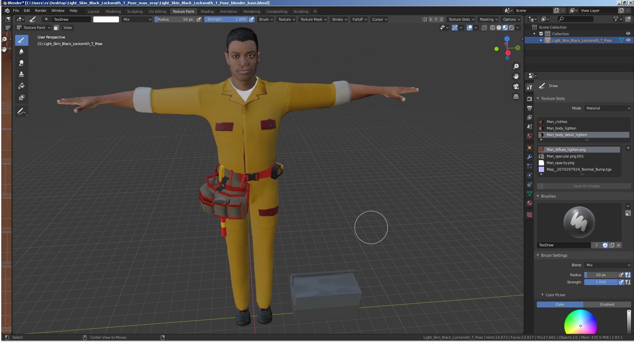Hide Collection with eye icon
Image resolution: width=634 pixels, height=342 pixels.
pos(628,34)
